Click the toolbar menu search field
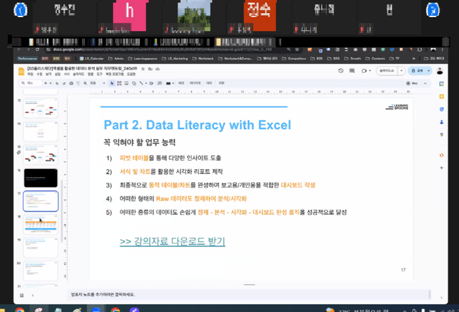 pos(31,83)
